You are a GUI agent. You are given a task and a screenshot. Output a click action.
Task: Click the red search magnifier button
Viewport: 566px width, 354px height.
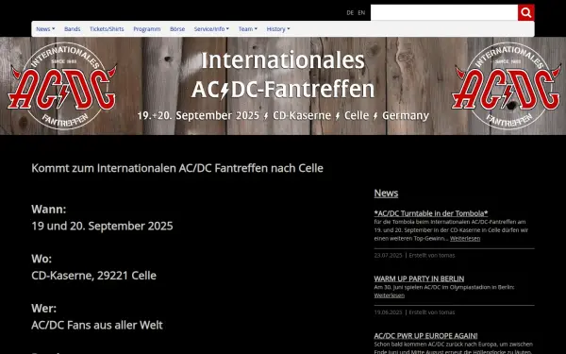click(x=526, y=12)
